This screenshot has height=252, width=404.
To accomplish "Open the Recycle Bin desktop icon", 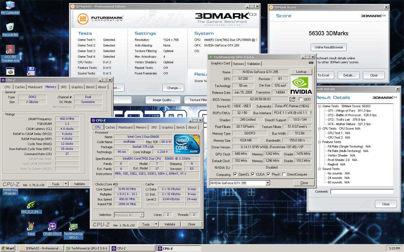I will pyautogui.click(x=10, y=29).
